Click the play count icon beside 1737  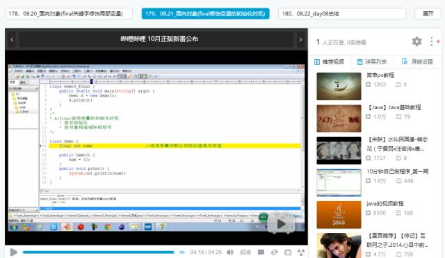369,158
